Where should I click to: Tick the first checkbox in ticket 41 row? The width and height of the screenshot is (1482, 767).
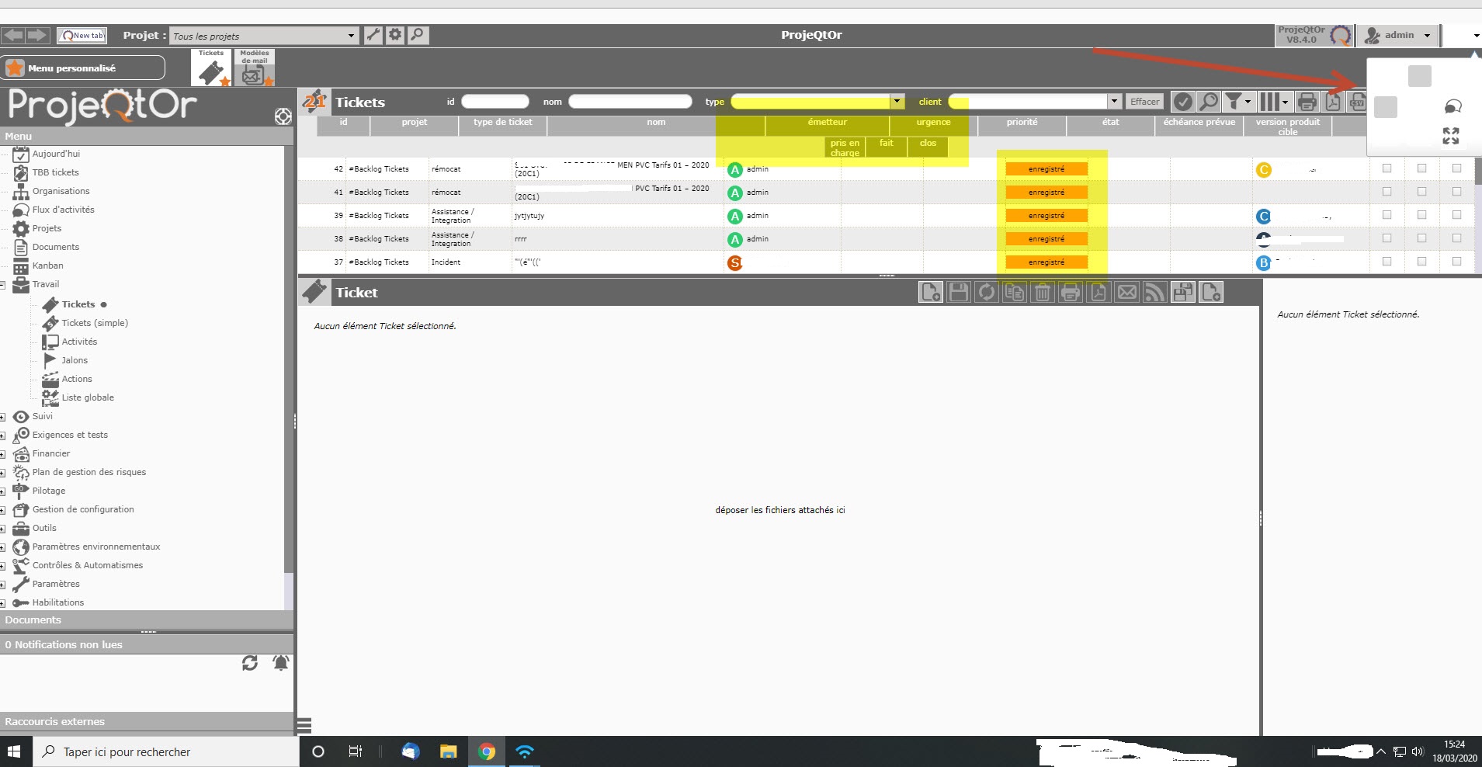tap(1387, 192)
